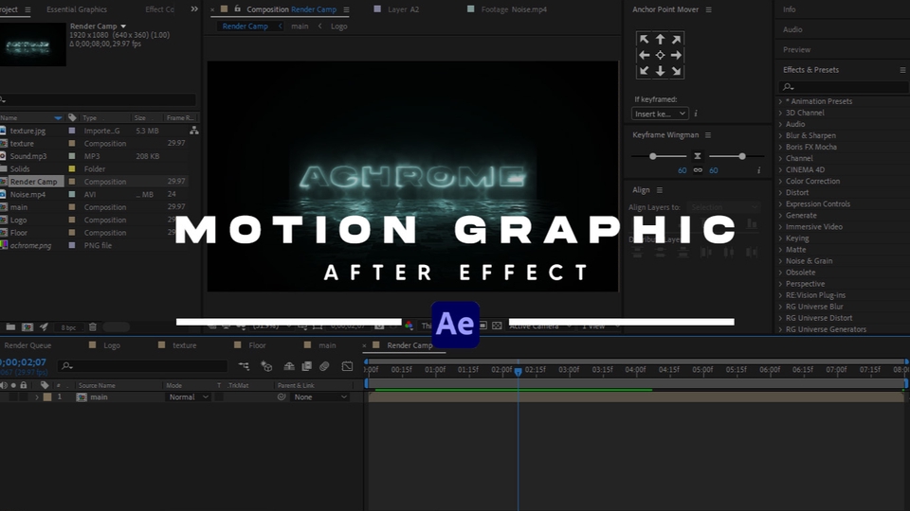The width and height of the screenshot is (910, 511).
Task: Open Project flowchart view icon
Action: coord(193,131)
